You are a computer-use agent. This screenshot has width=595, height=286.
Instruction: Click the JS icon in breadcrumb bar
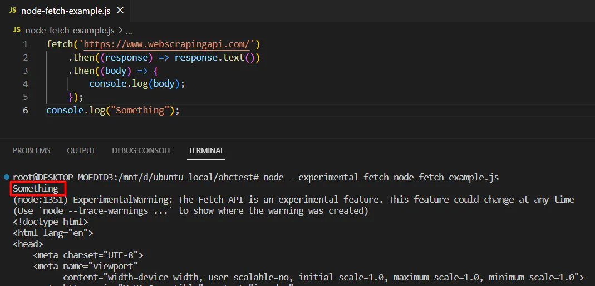coord(17,30)
